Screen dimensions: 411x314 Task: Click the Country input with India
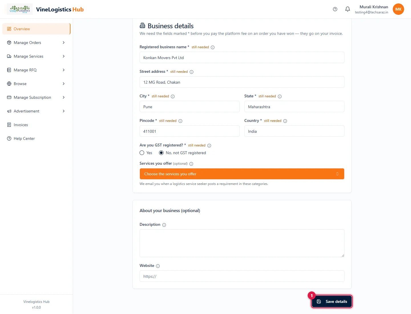coord(294,131)
